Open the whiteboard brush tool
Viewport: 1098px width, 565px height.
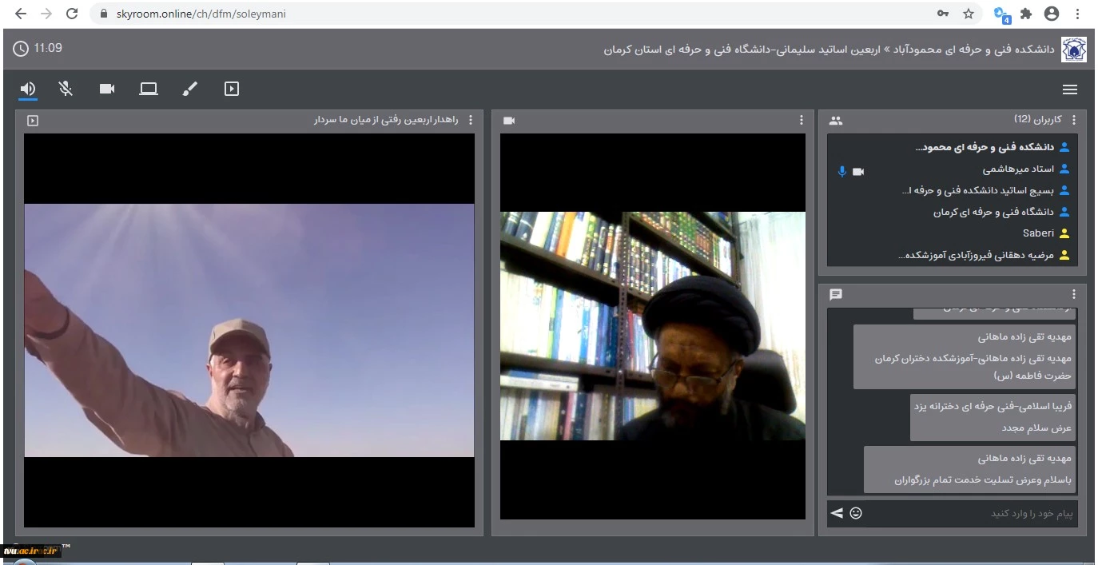tap(189, 89)
